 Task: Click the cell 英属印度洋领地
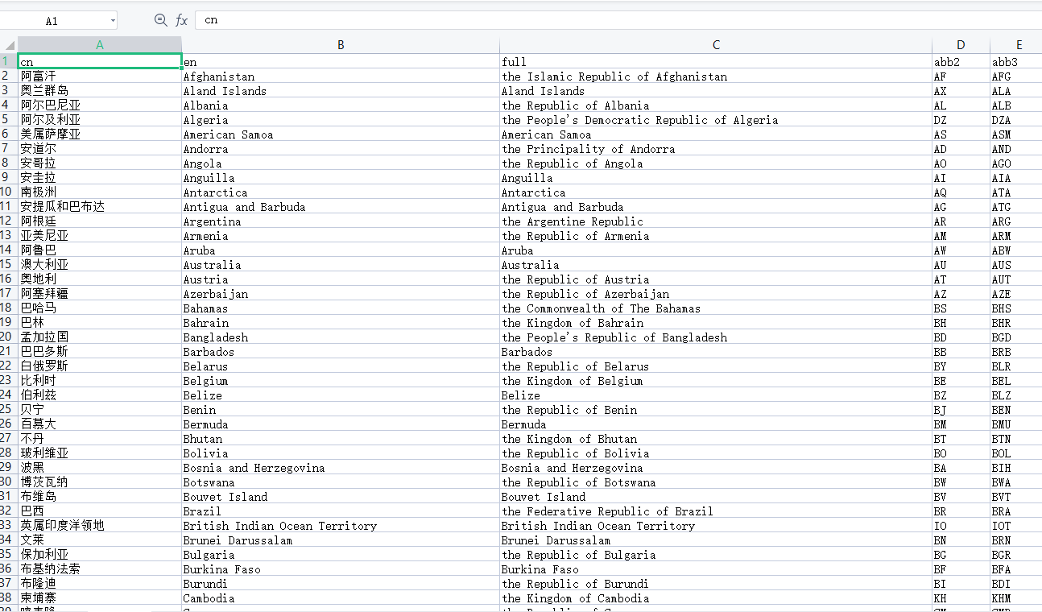tap(100, 526)
